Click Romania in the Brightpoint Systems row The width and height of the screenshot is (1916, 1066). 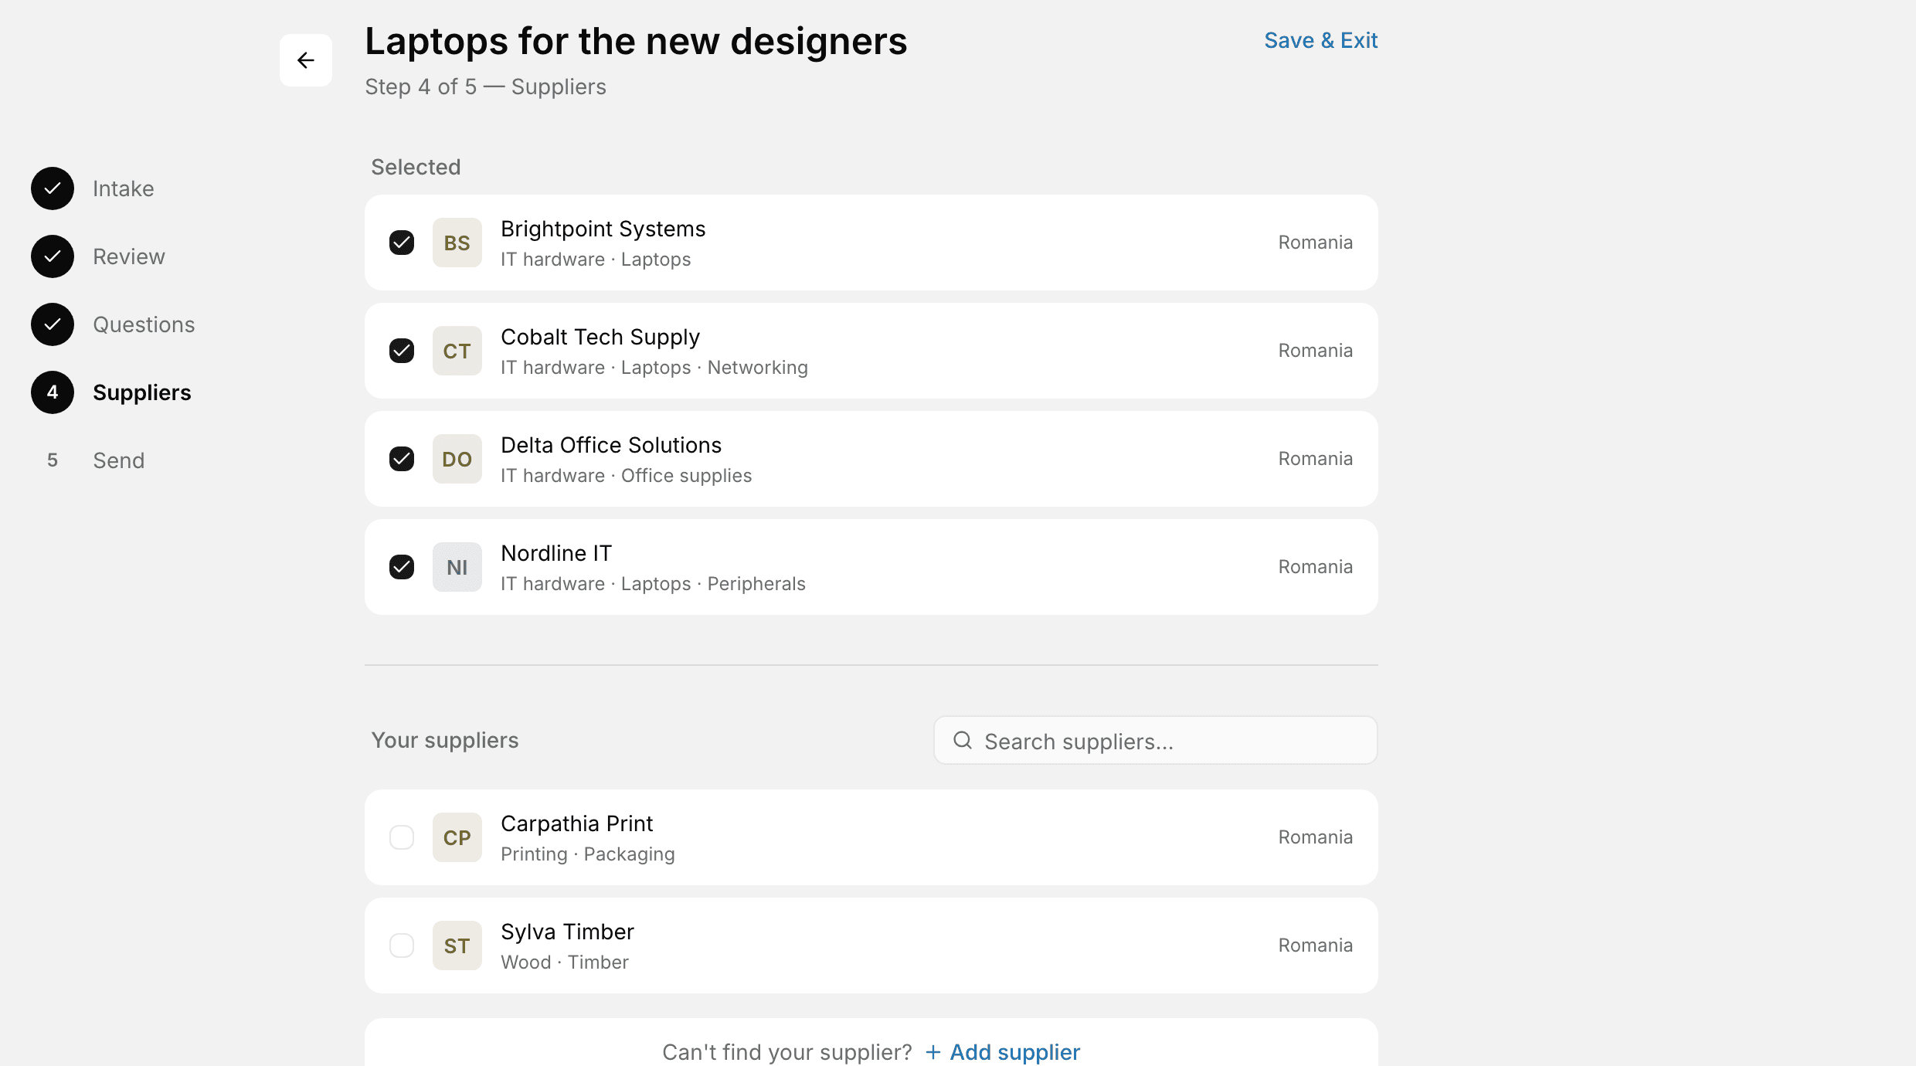pos(1316,243)
